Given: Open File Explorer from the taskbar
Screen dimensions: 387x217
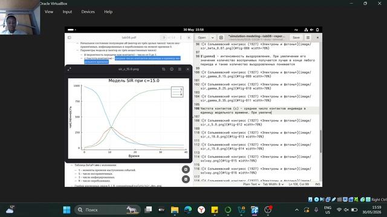Looking at the screenshot, I should 175,210.
